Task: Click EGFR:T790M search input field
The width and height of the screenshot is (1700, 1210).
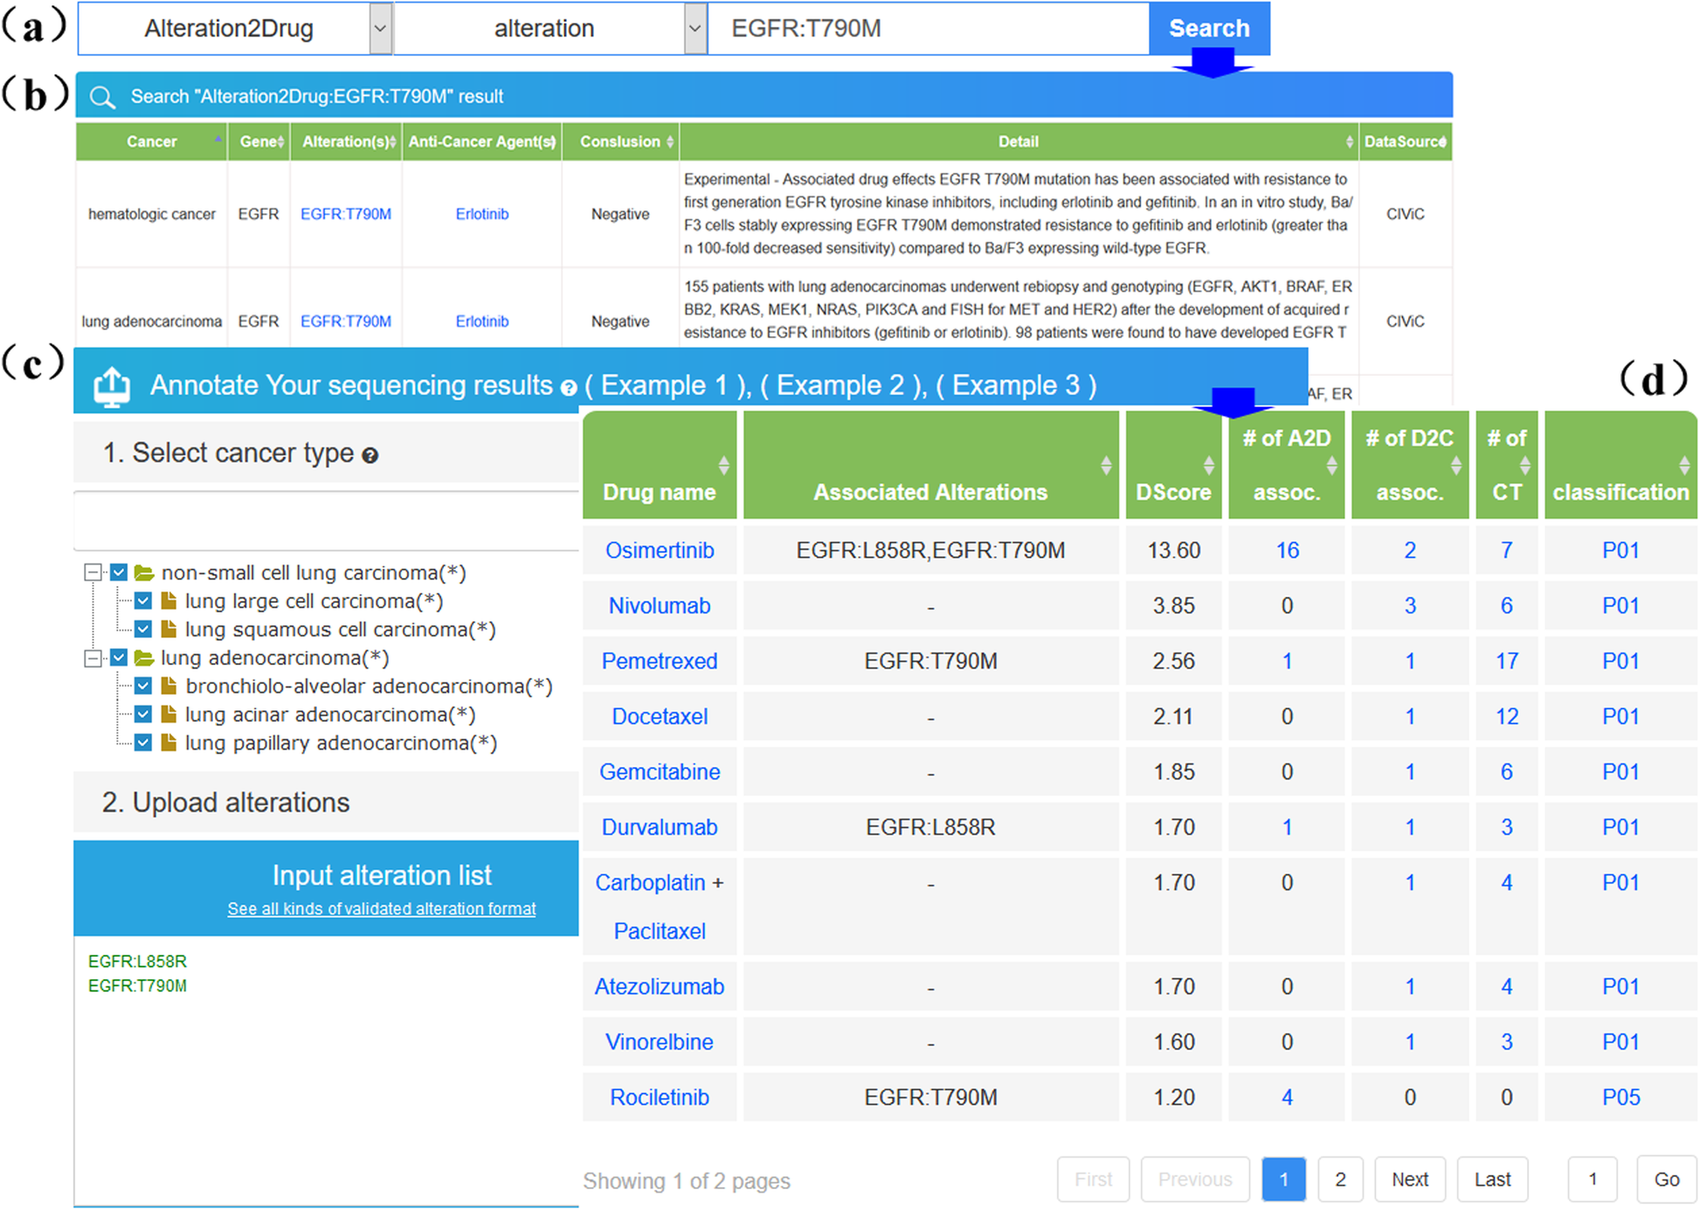Action: 929,29
